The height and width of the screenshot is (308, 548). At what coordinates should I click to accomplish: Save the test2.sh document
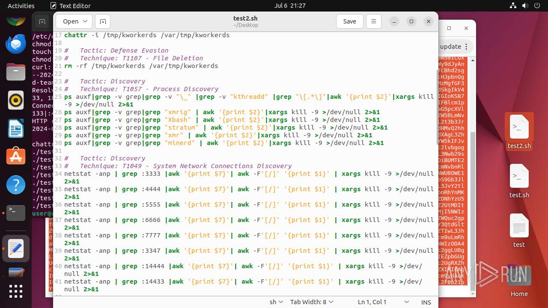click(x=349, y=21)
